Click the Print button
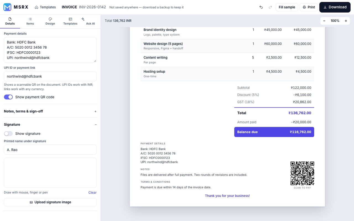The image size is (354, 221). tap(309, 7)
